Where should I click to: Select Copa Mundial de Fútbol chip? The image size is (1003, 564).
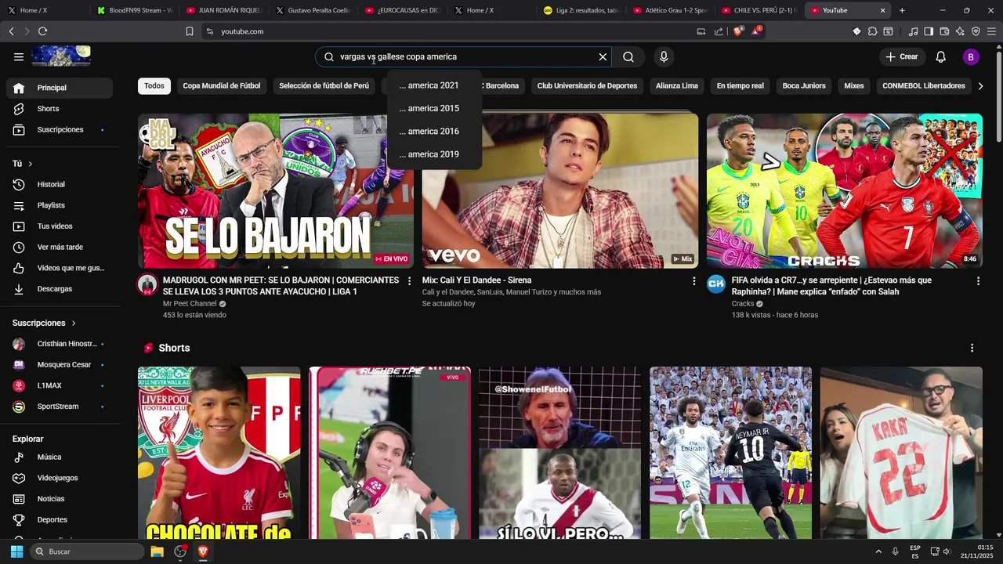[222, 86]
